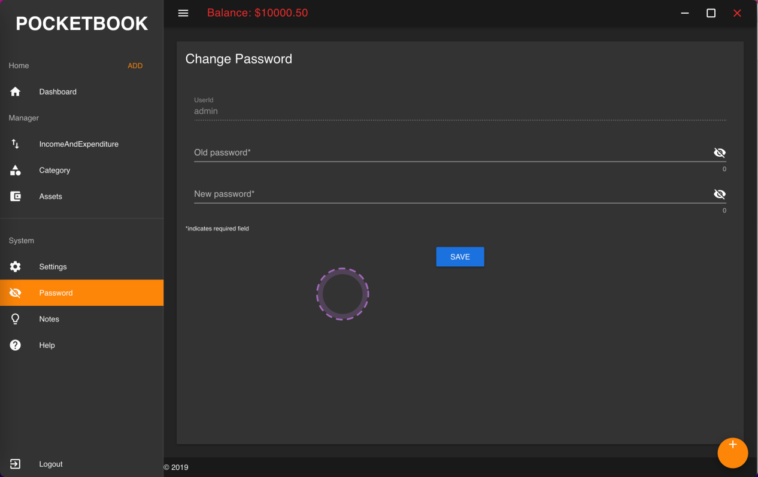Image resolution: width=758 pixels, height=477 pixels.
Task: Select the Category text label in sidebar
Action: (54, 171)
